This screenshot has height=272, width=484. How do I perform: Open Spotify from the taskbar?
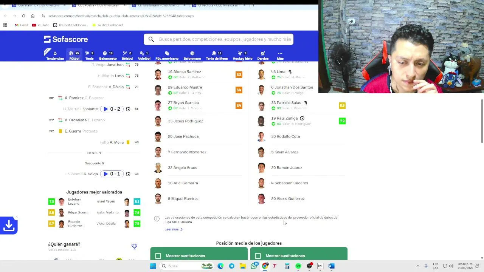(298, 266)
